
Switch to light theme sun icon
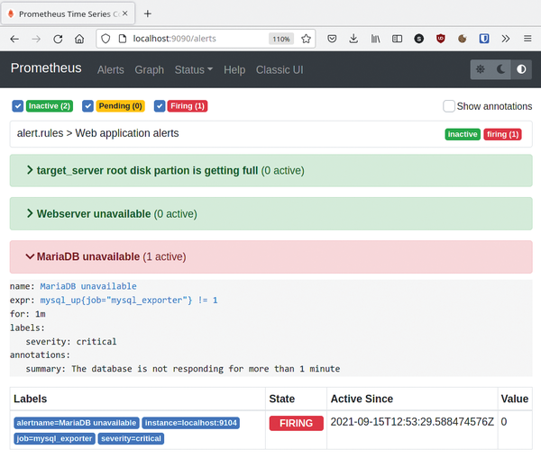click(x=481, y=69)
